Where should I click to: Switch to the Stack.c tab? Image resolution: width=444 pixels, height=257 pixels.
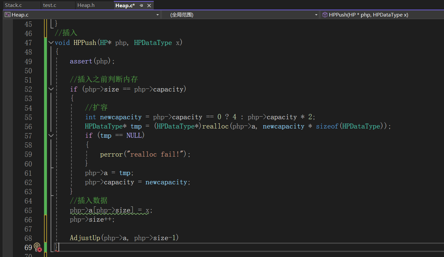coord(14,5)
